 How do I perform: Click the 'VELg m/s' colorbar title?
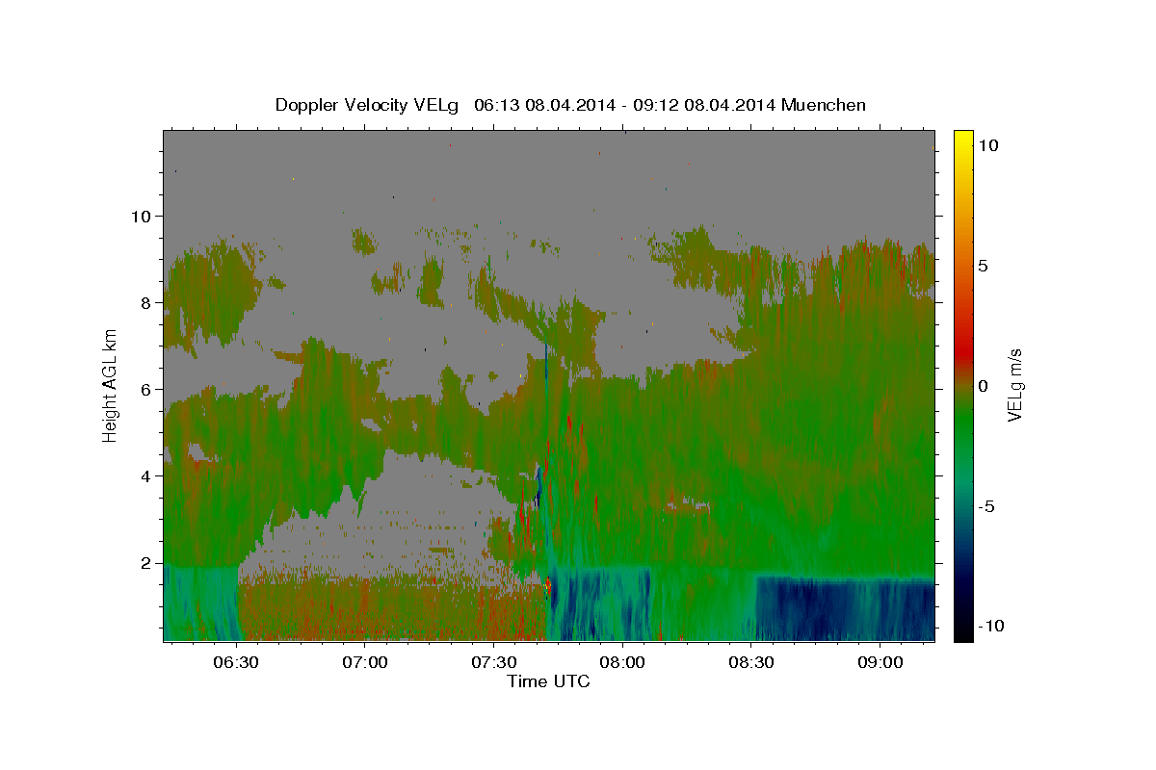tap(1014, 385)
